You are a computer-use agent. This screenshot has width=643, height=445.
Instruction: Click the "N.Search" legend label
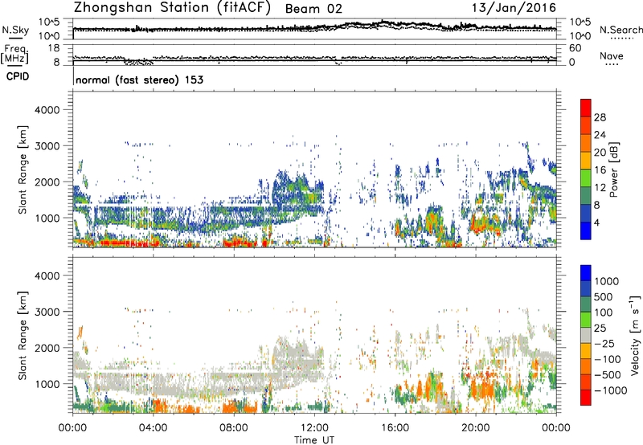tap(620, 30)
